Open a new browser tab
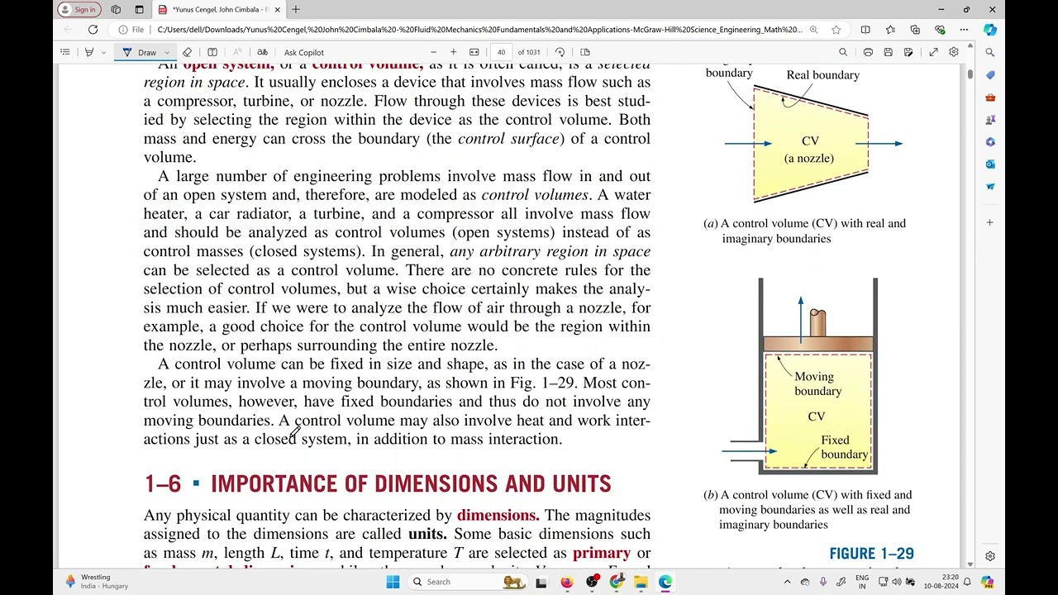 (x=296, y=9)
